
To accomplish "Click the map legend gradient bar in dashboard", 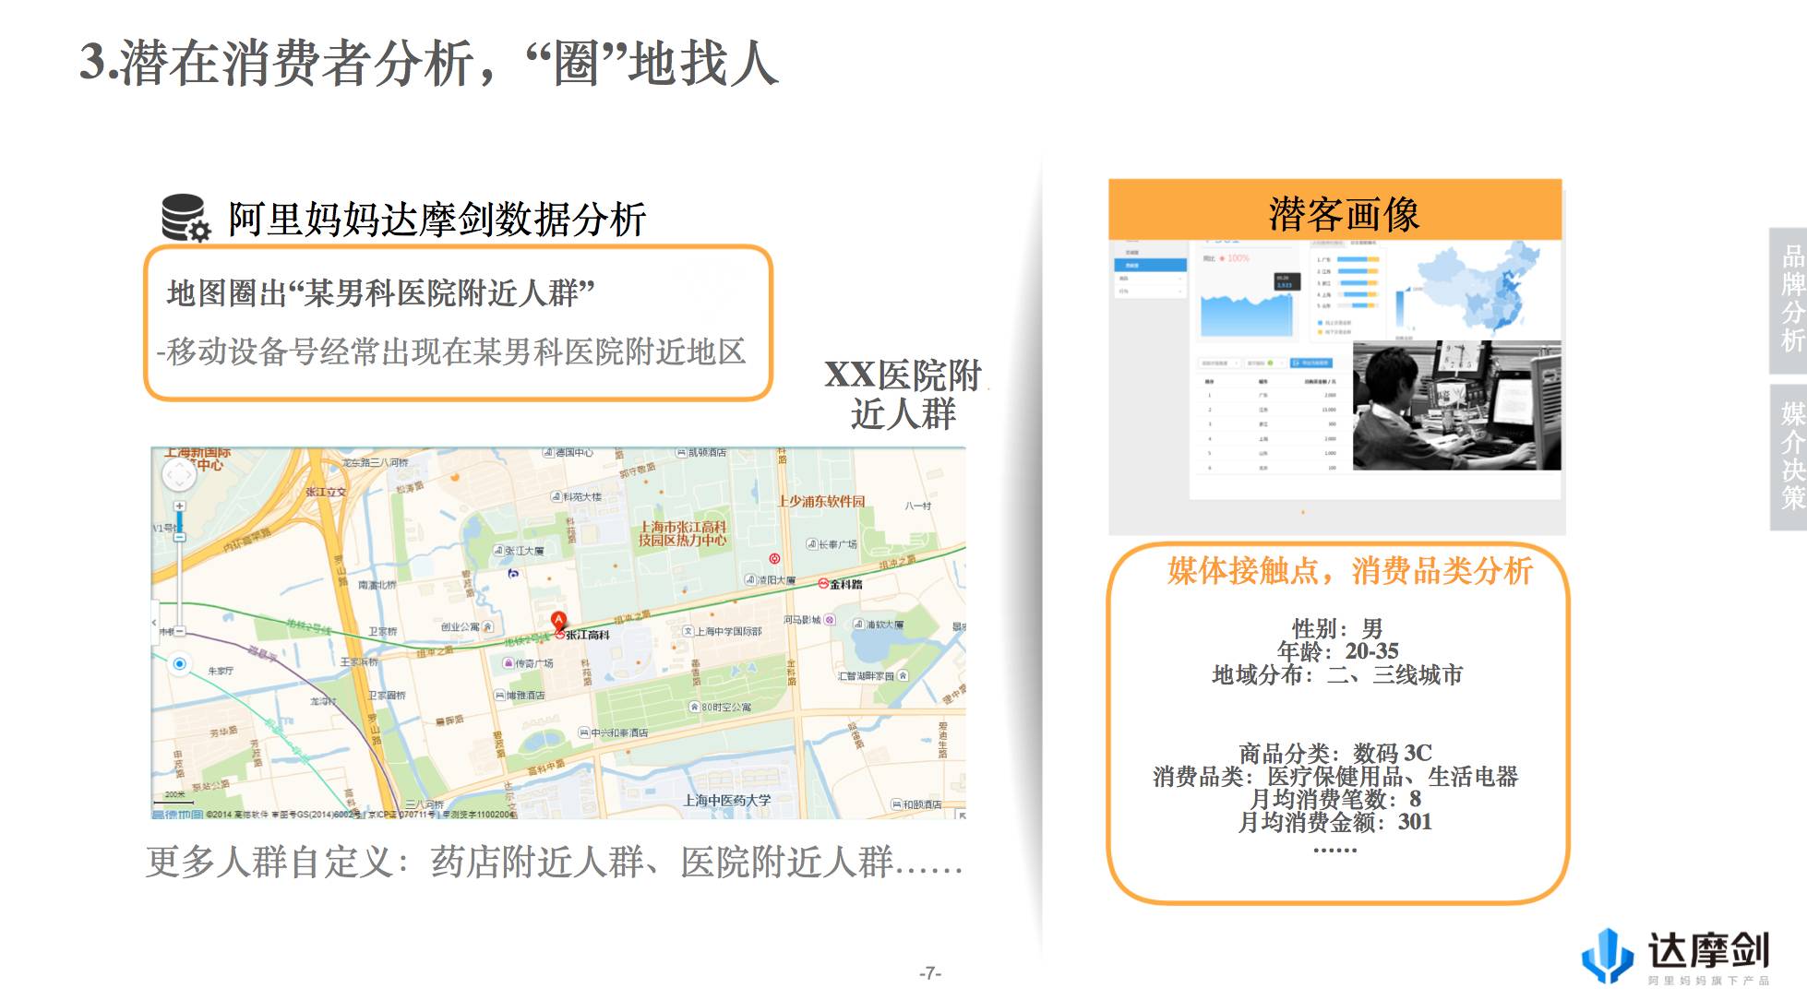I will point(1401,309).
